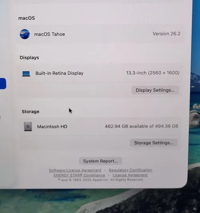Open the ENERGY STAR Compliance link

[x=79, y=175]
